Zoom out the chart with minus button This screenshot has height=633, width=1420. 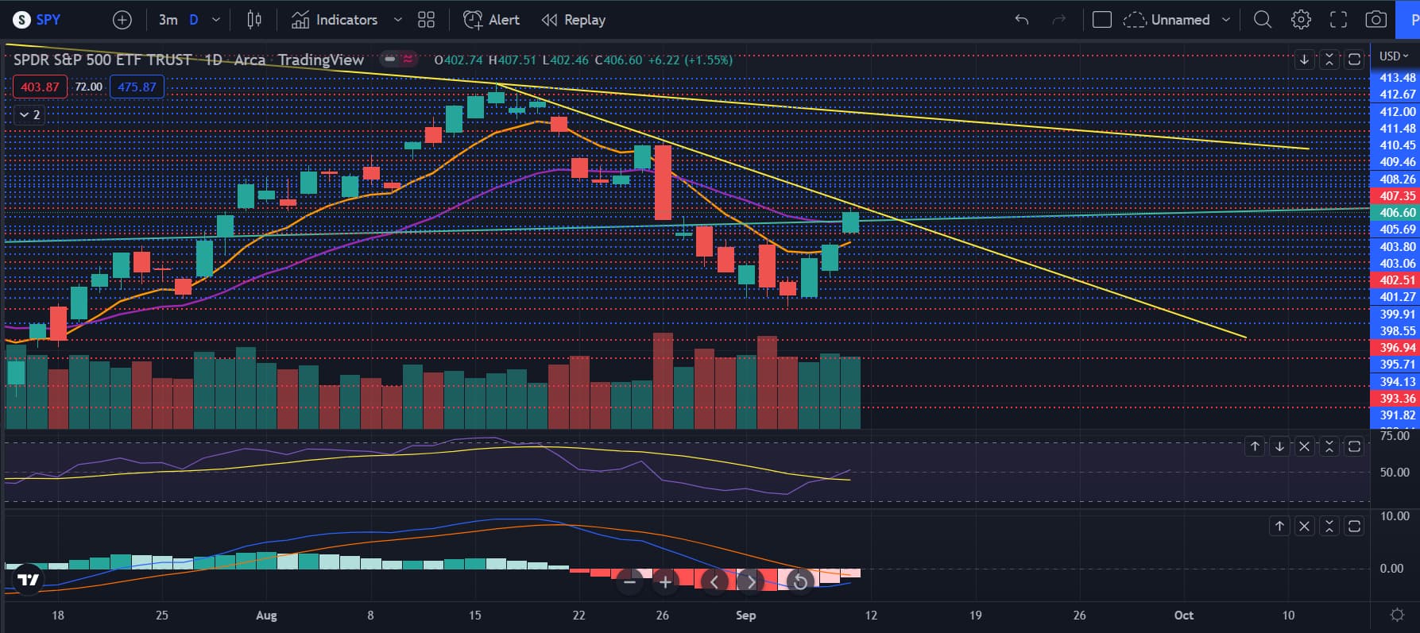630,581
